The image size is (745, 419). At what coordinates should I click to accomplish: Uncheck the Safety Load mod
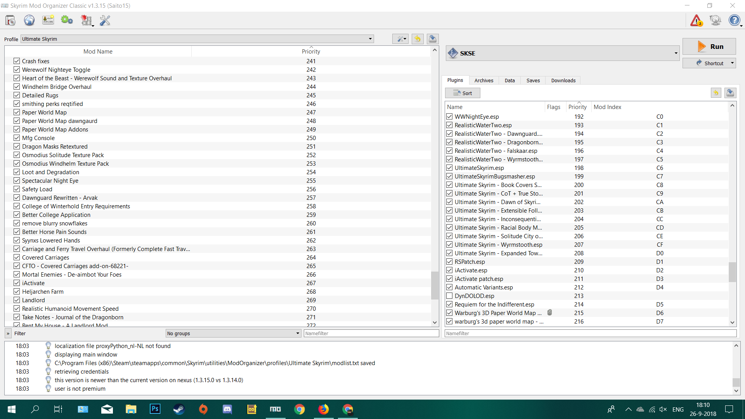[x=17, y=189]
